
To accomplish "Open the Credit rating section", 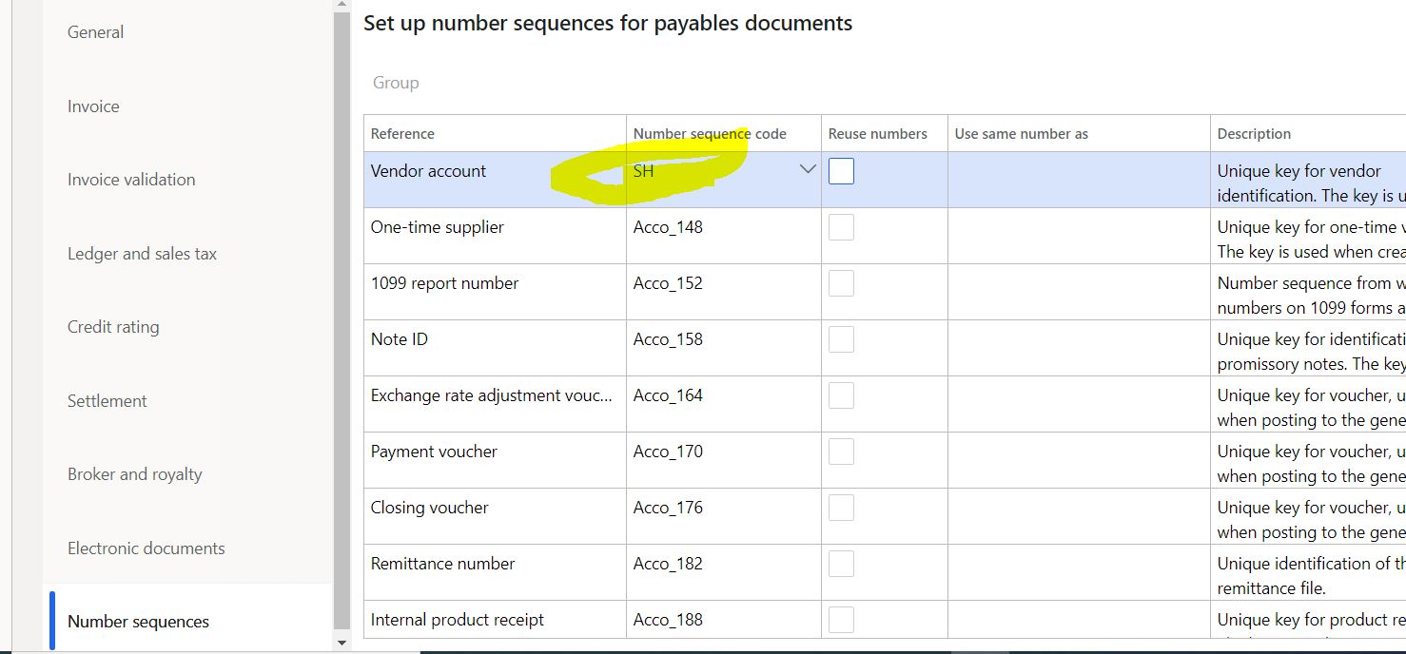I will click(x=112, y=327).
